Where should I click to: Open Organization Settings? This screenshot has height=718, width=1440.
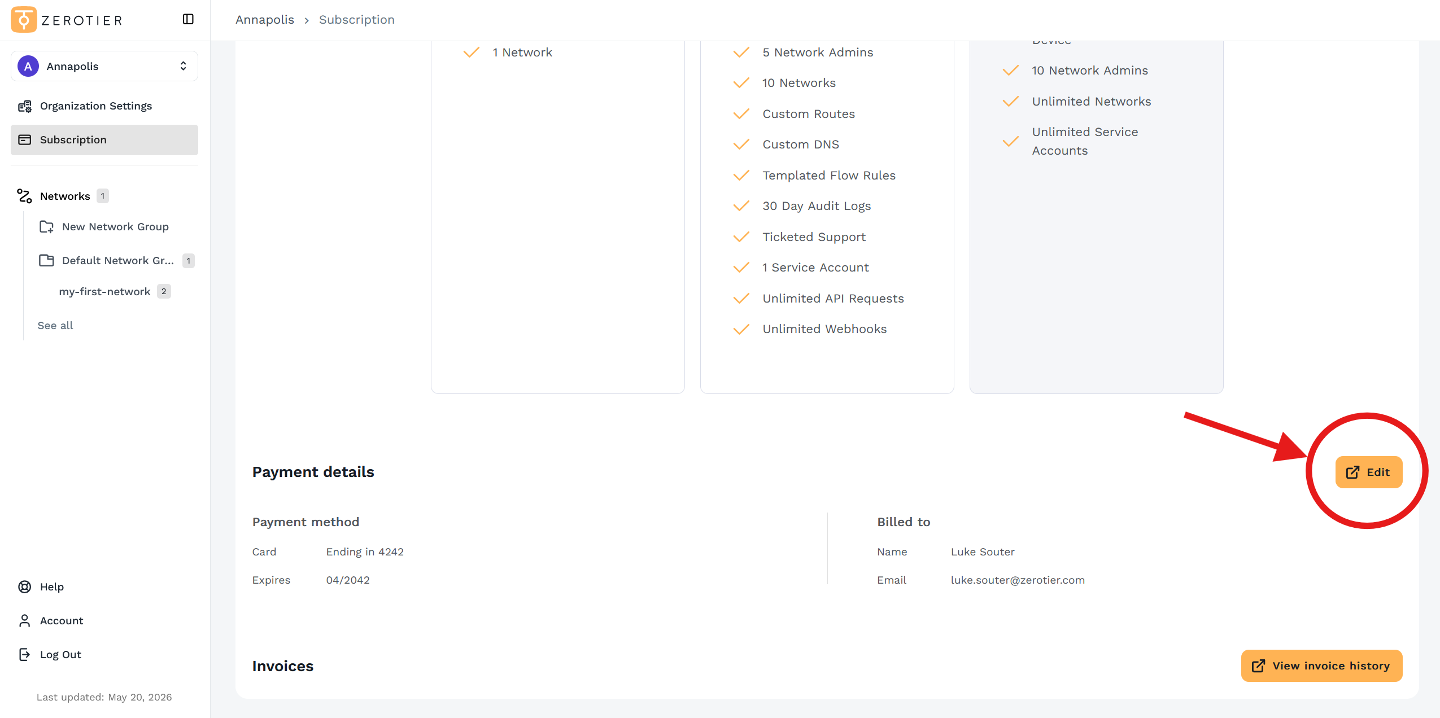point(104,106)
